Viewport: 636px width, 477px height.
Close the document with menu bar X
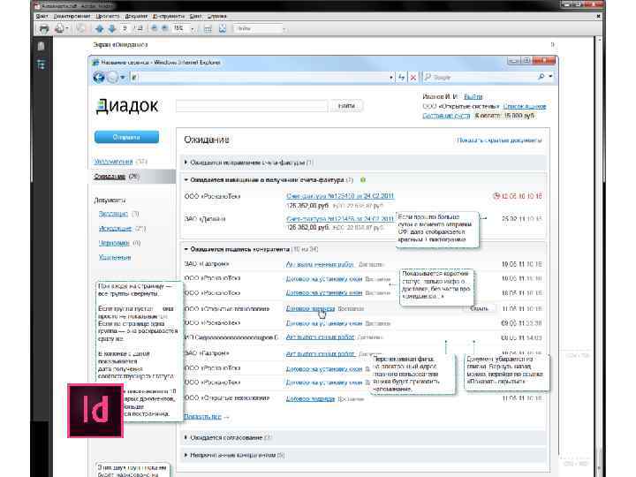coord(598,16)
